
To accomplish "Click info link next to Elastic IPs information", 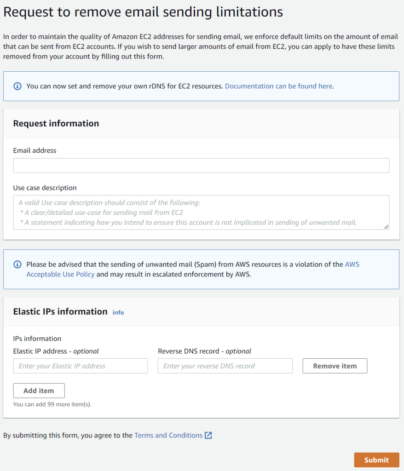I will click(118, 312).
